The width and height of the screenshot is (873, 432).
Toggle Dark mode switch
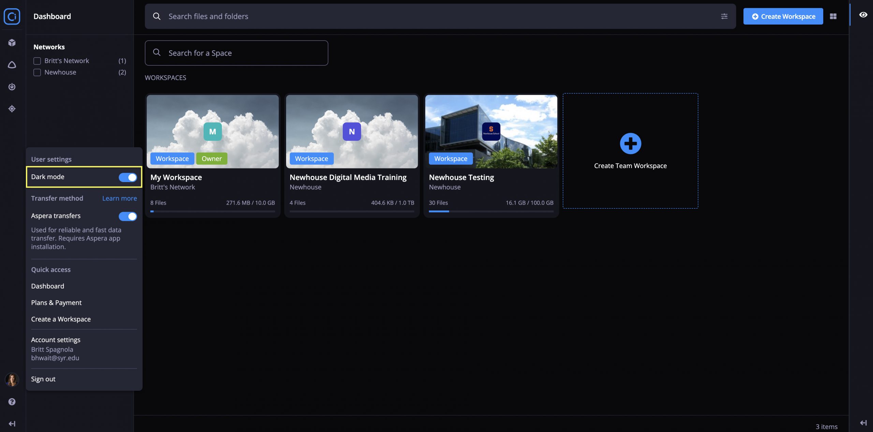point(128,177)
